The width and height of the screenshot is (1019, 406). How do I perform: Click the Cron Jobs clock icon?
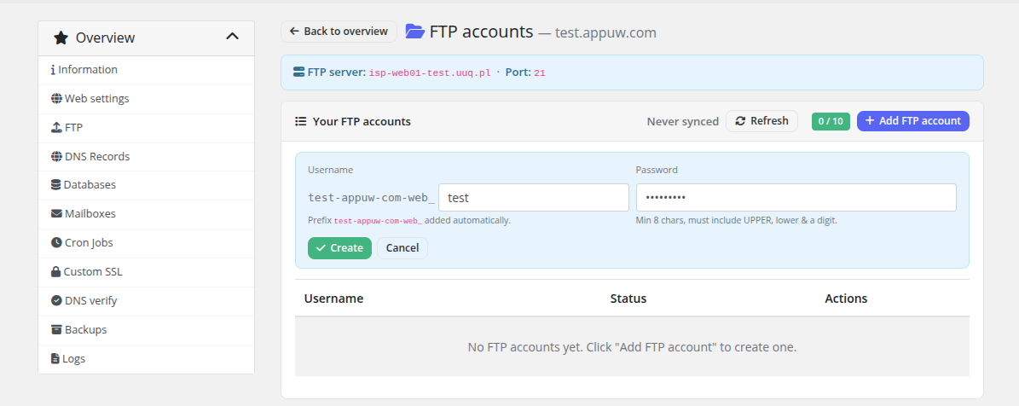(x=56, y=243)
